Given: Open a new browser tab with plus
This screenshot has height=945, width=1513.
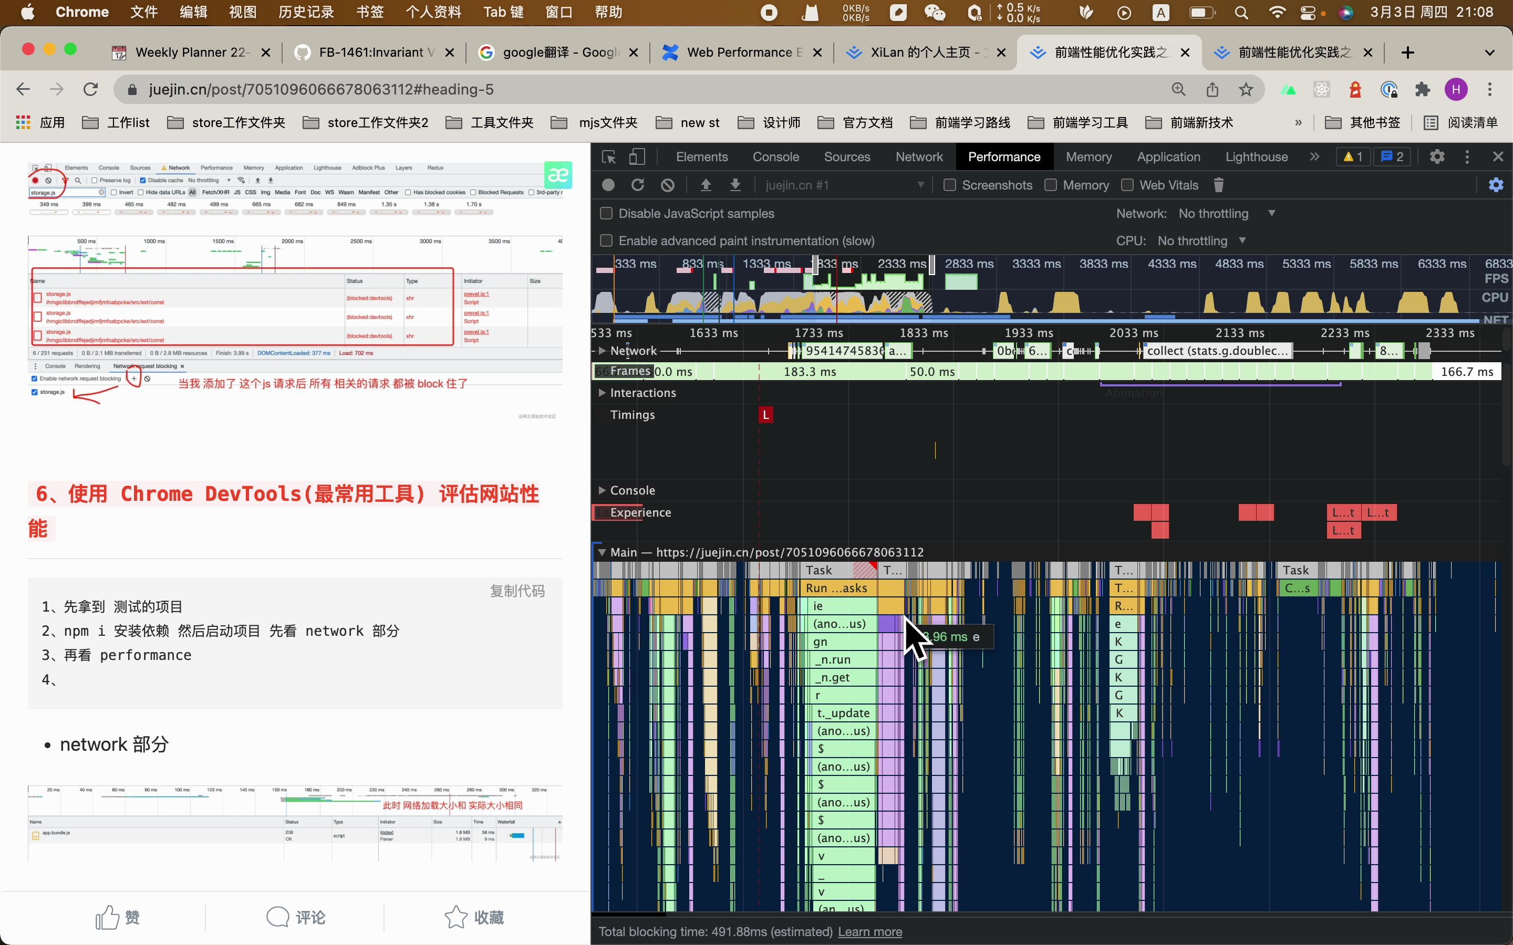Looking at the screenshot, I should coord(1407,52).
